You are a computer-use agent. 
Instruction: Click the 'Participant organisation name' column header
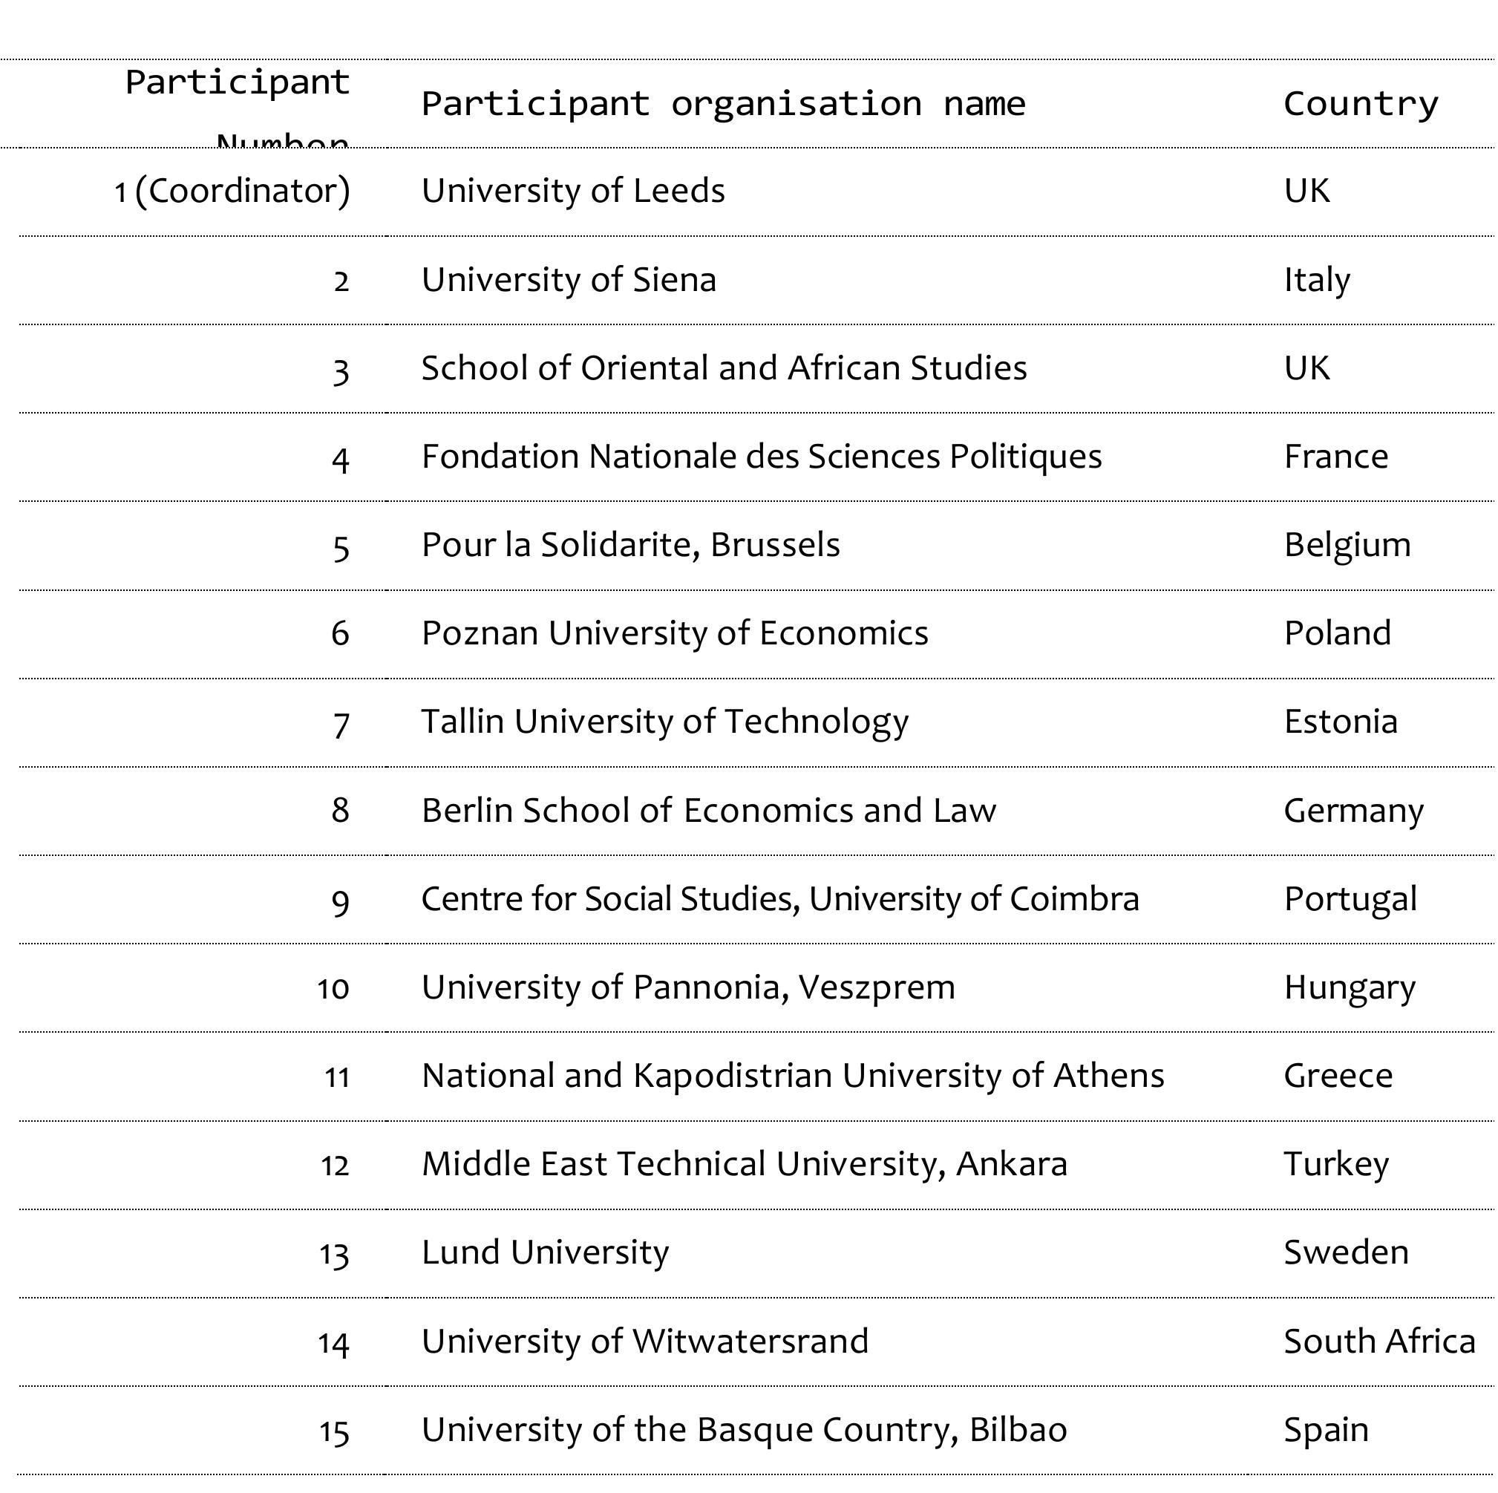pyautogui.click(x=722, y=104)
